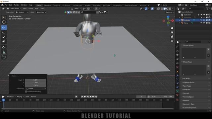This screenshot has width=212, height=119.
Task: Collapse the Vertex Groups panel
Action: pyautogui.click(x=188, y=45)
